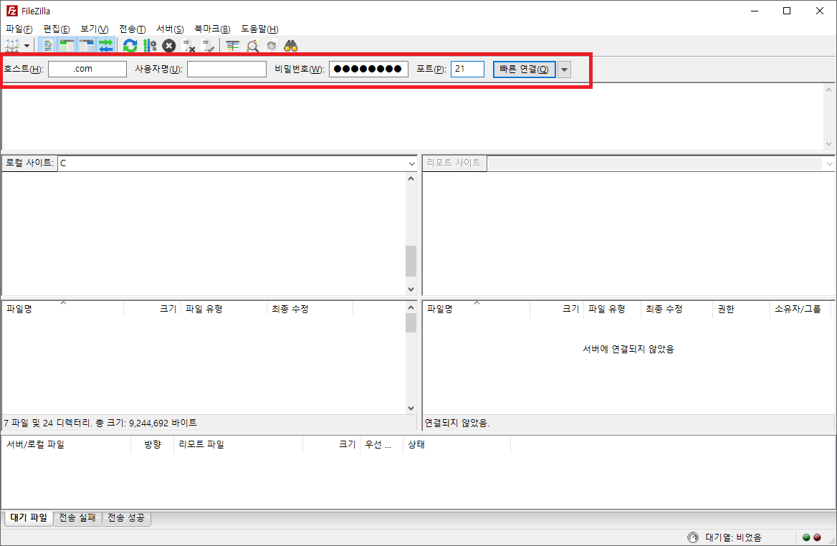This screenshot has width=837, height=546.
Task: Cancel the current operation
Action: tap(168, 46)
